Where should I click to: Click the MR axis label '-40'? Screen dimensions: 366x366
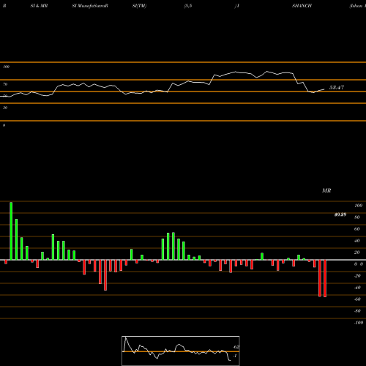pos(357,288)
